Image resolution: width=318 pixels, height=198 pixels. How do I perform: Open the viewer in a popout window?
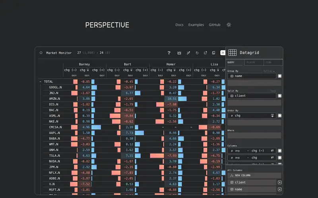click(x=206, y=53)
